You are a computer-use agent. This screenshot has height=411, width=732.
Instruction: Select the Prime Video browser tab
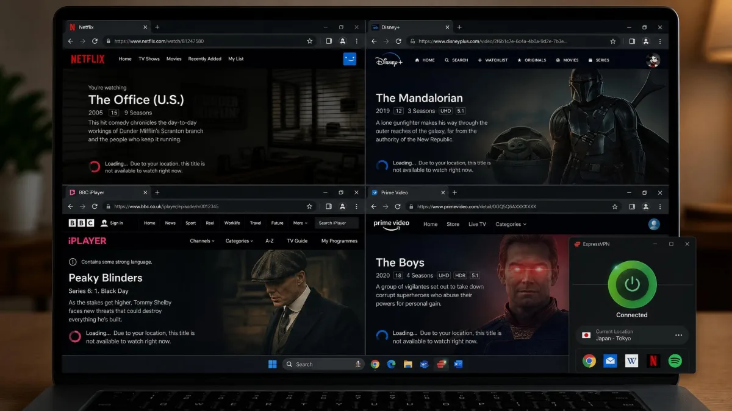[x=408, y=192]
